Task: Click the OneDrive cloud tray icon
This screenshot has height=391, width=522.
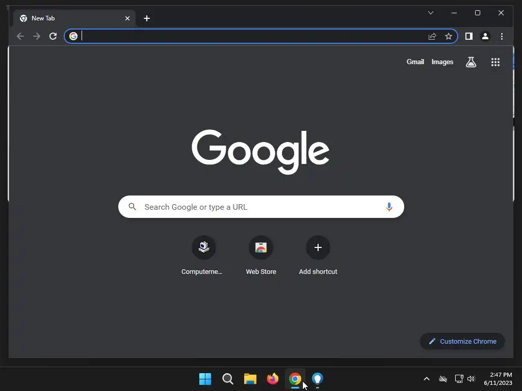Action: 443,379
